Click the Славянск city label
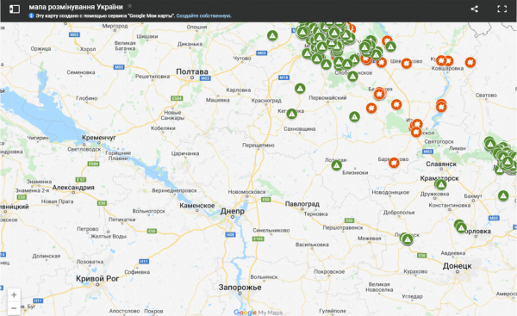The image size is (517, 316). 441,164
